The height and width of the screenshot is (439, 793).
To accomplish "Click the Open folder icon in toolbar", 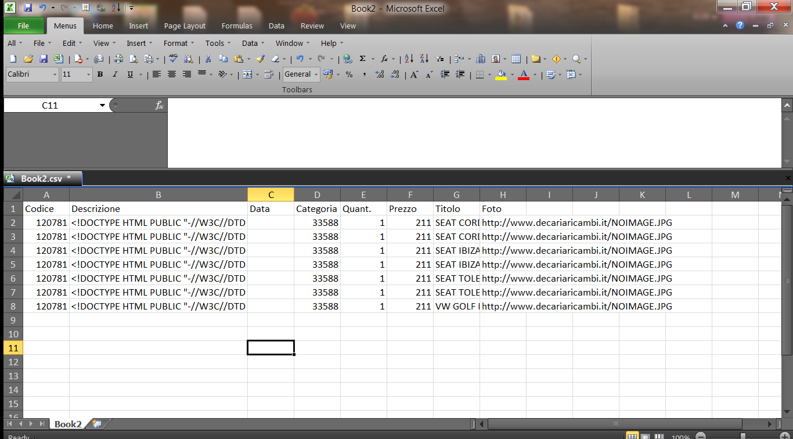I will coord(28,59).
